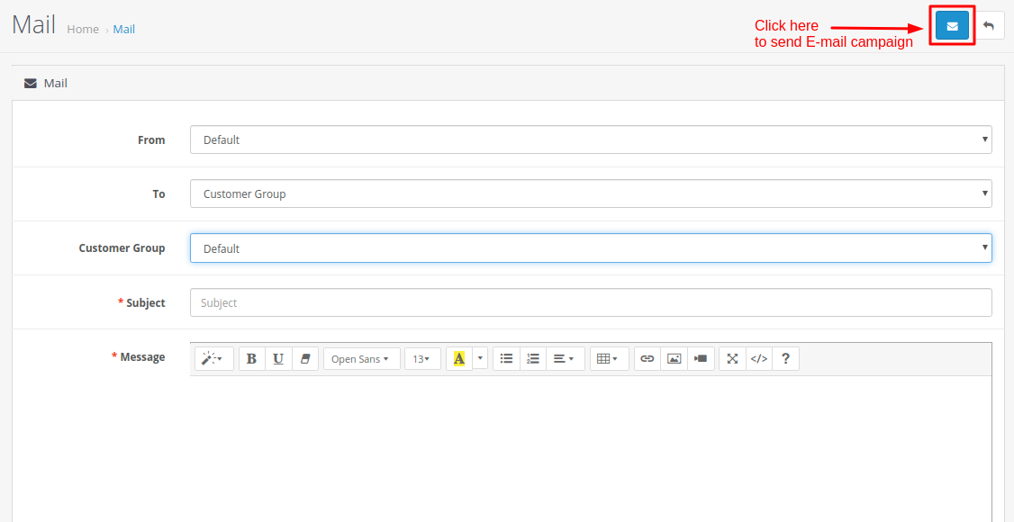Viewport: 1014px width, 522px height.
Task: Open the code view of the message
Action: click(758, 358)
